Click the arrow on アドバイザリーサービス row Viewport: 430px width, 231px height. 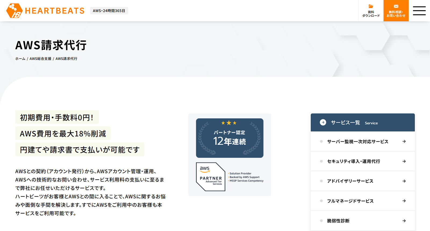click(404, 181)
